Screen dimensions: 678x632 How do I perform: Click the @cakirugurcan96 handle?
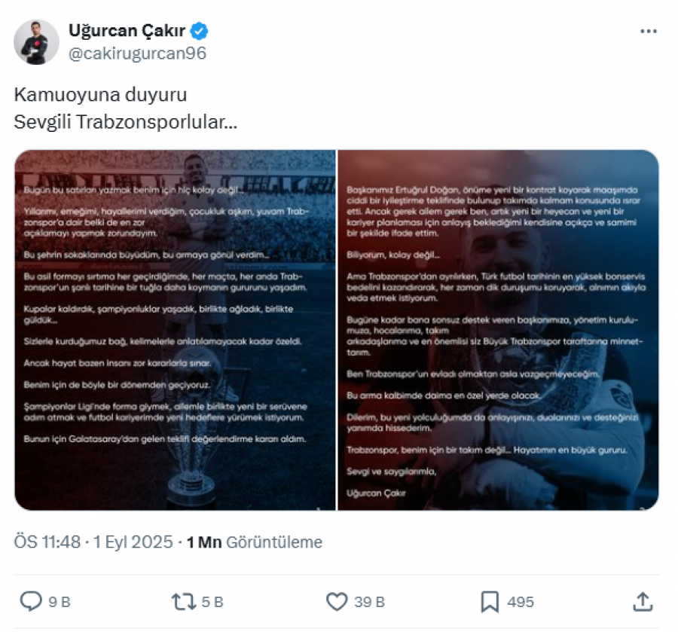(x=138, y=53)
